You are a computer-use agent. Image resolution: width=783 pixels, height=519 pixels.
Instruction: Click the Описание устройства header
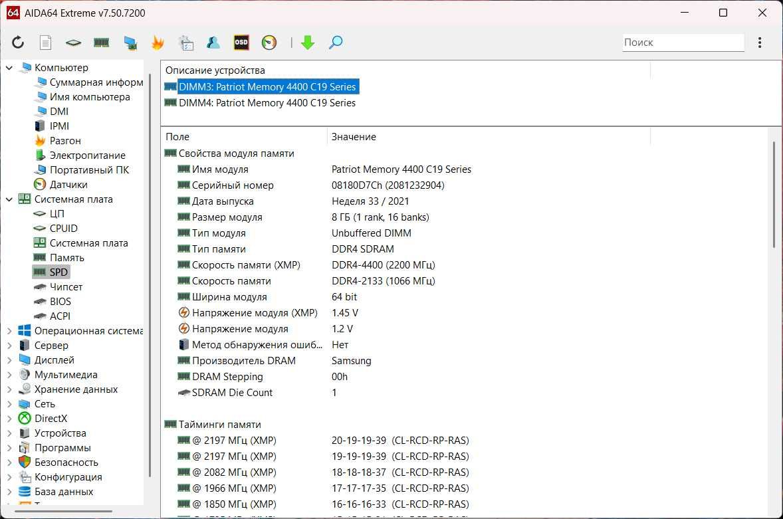point(405,70)
